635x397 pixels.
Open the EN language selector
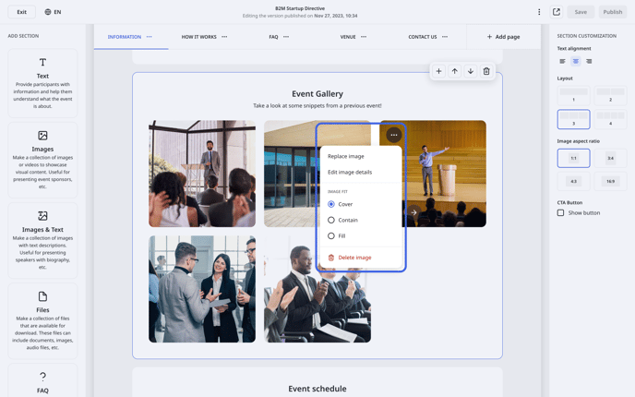[53, 12]
